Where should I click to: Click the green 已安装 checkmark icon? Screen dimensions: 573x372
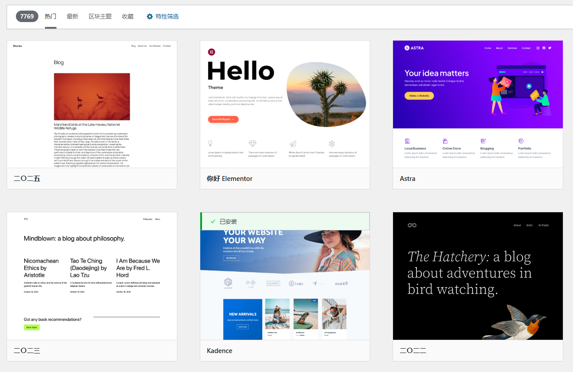tap(213, 221)
